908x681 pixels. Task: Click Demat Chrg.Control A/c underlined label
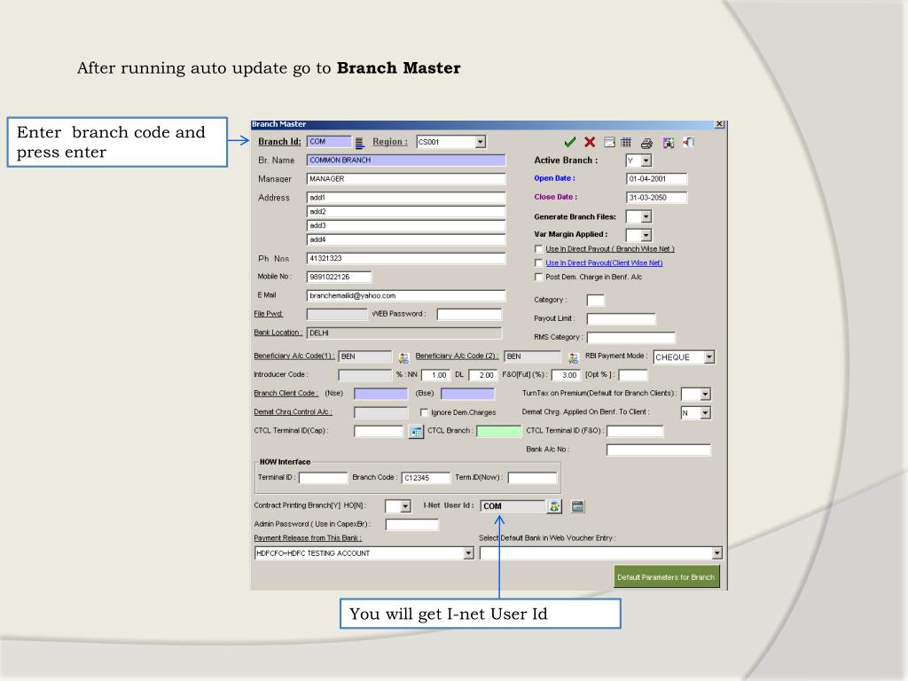[293, 411]
